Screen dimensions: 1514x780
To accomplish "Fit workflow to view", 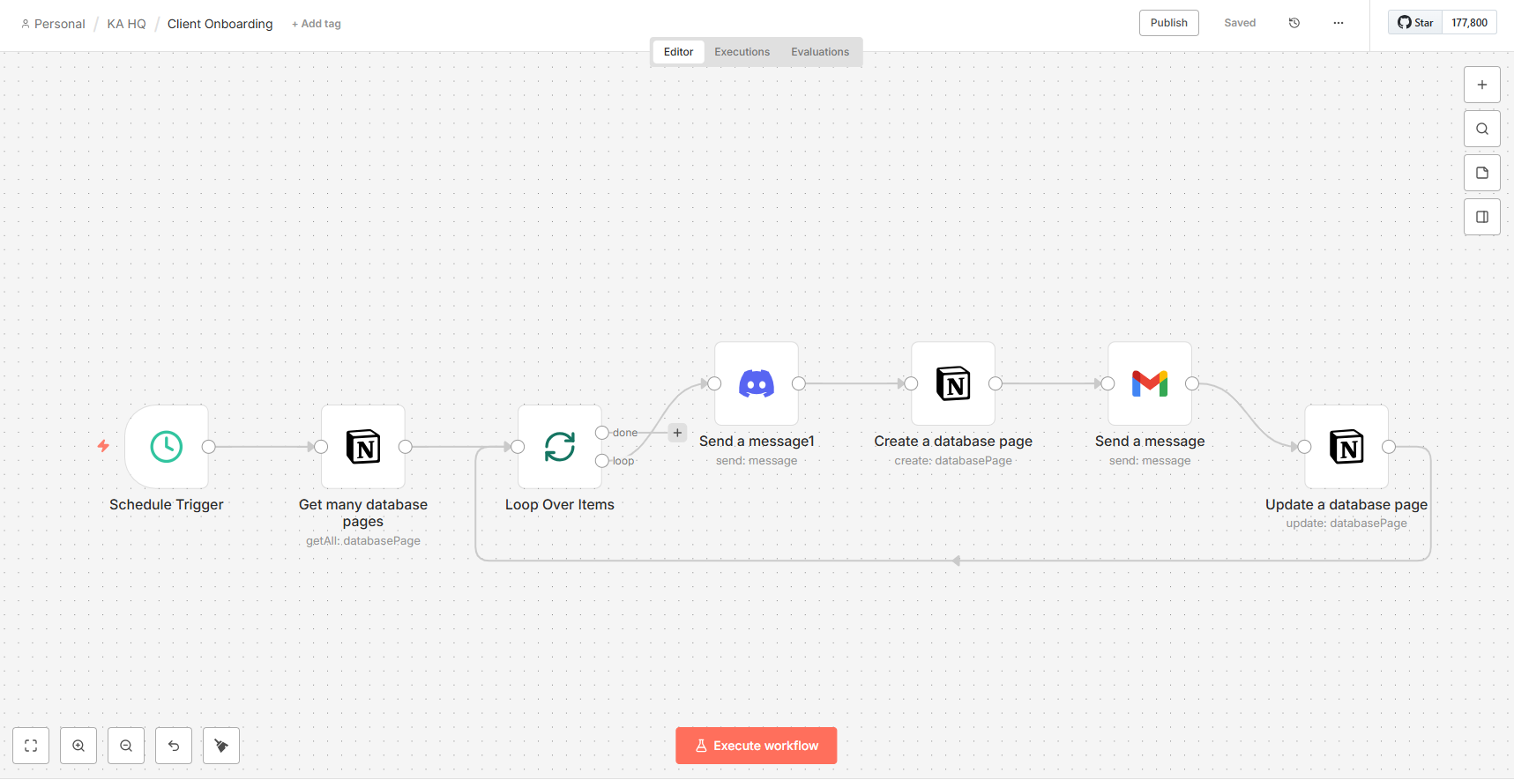I will pos(31,746).
